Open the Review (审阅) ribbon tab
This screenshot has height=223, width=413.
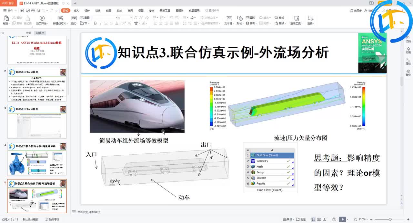[x=130, y=11]
